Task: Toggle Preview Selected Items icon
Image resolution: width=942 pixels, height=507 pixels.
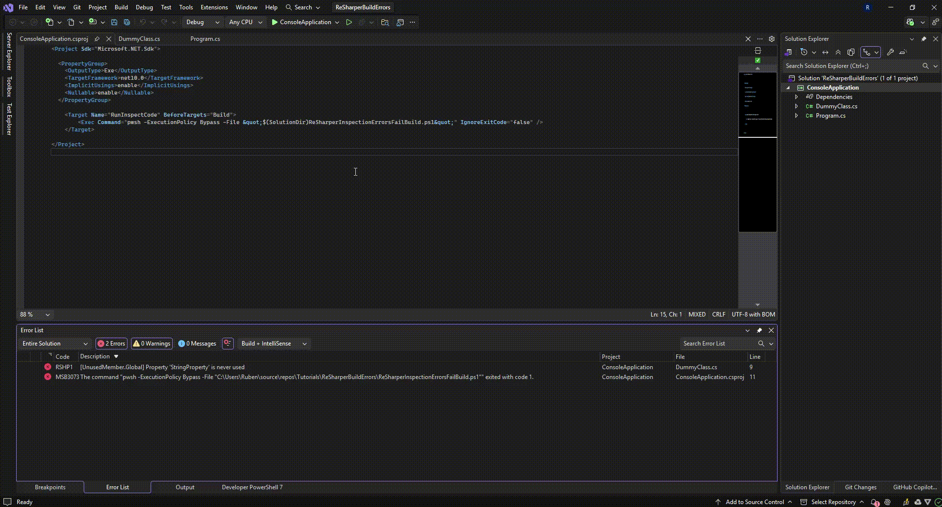Action: (903, 52)
